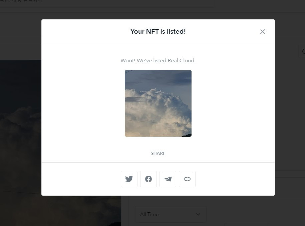The height and width of the screenshot is (226, 305).
Task: Expand the All Time dropdown
Action: (171, 214)
